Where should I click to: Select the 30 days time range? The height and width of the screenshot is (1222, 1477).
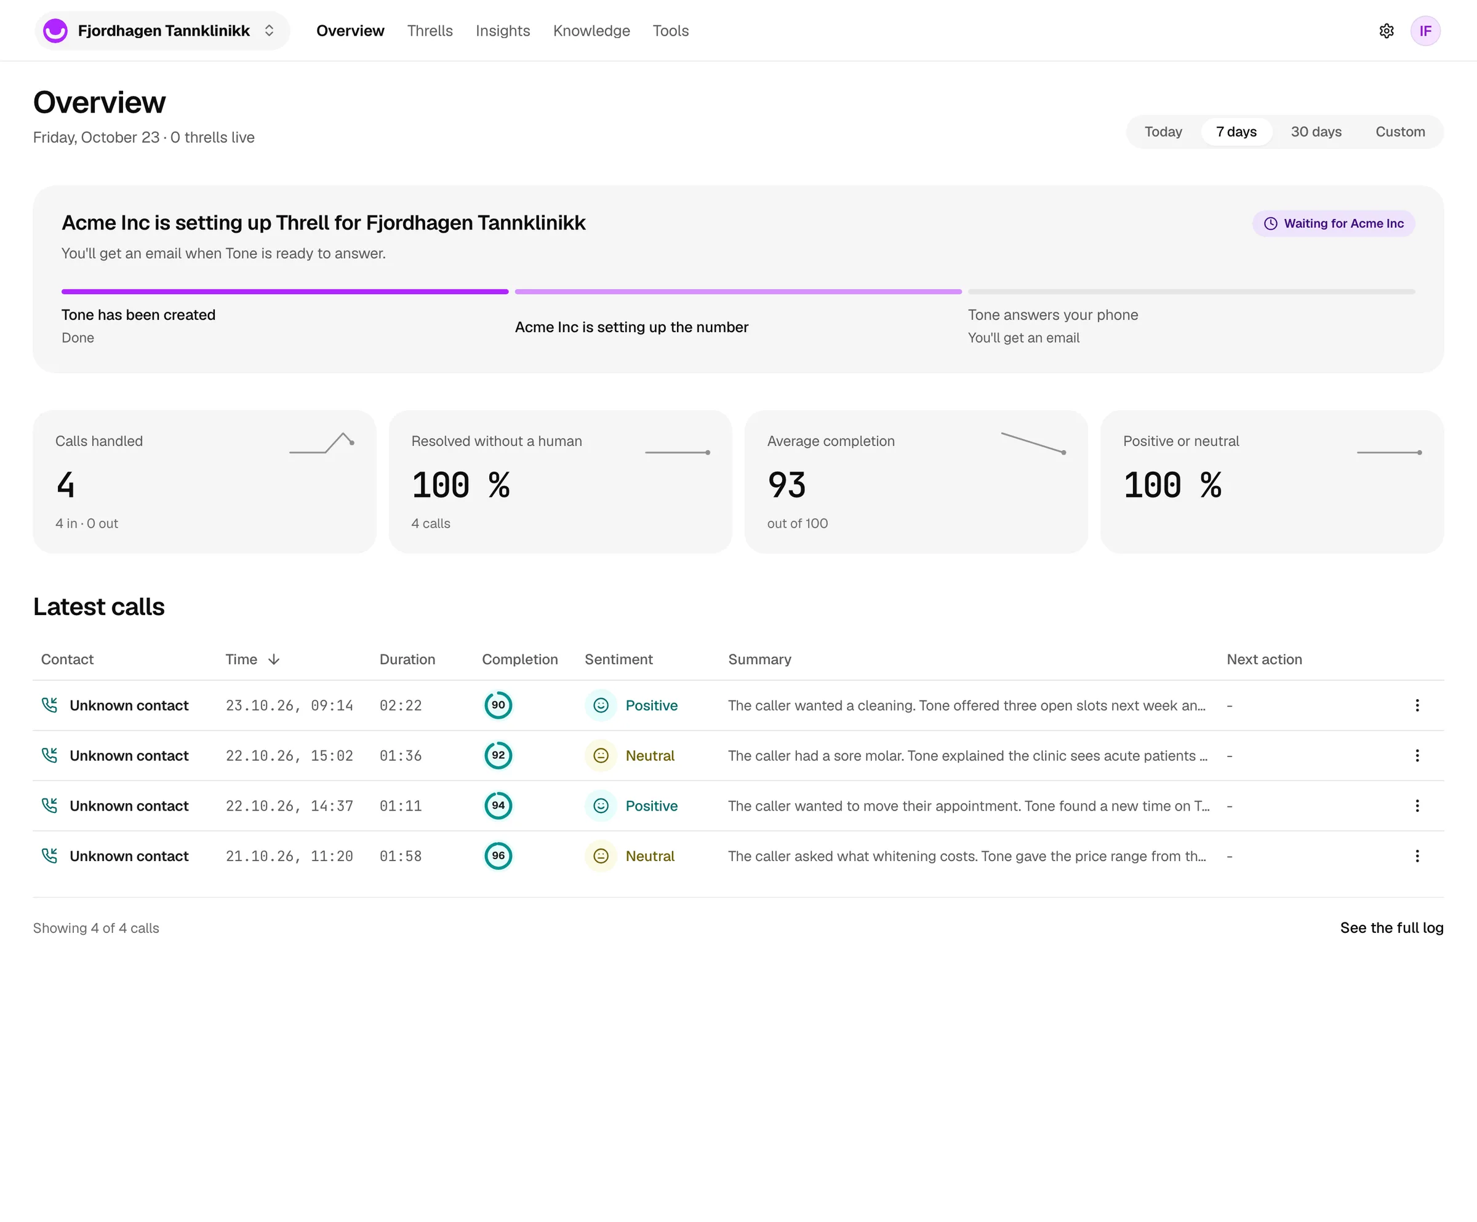tap(1315, 132)
